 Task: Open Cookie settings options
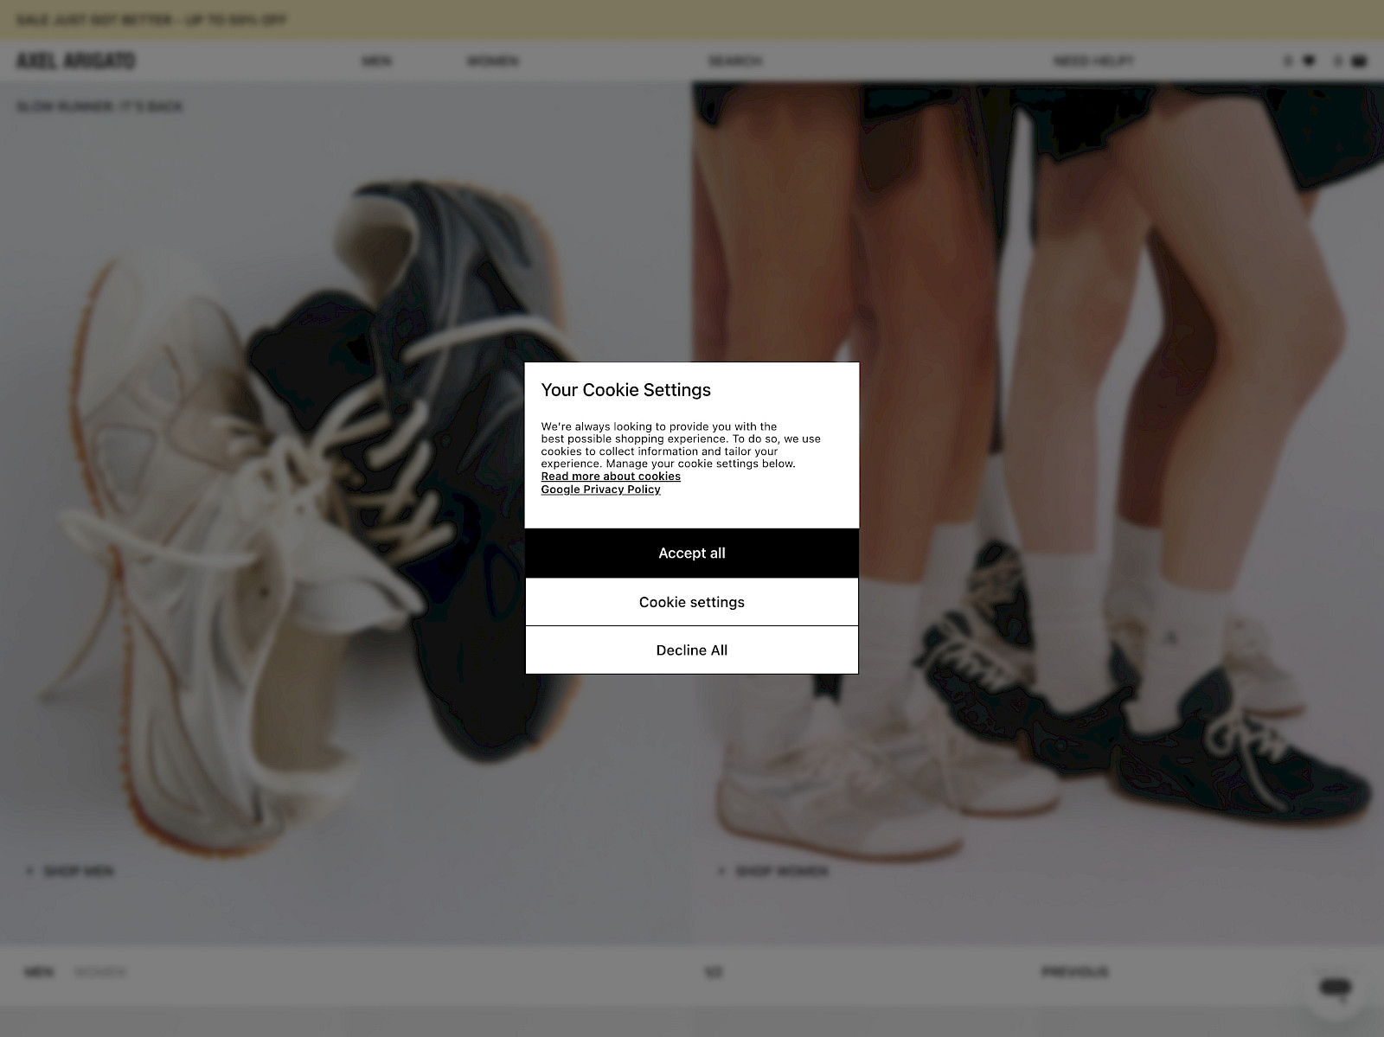691,602
